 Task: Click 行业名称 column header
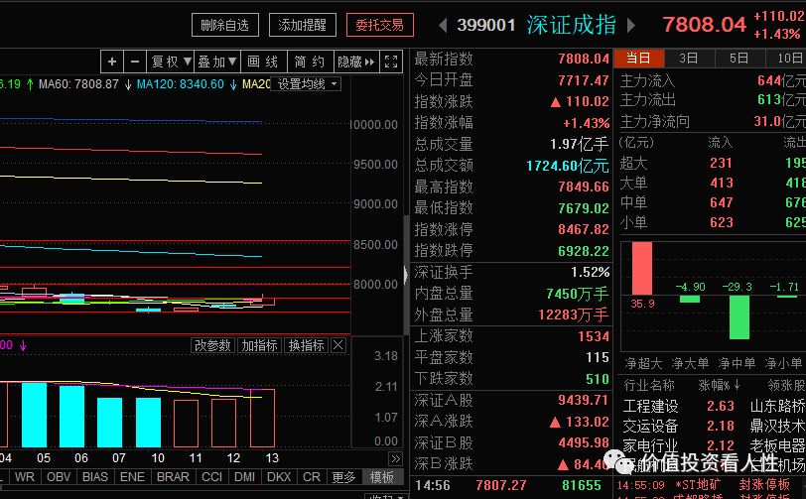(x=649, y=385)
